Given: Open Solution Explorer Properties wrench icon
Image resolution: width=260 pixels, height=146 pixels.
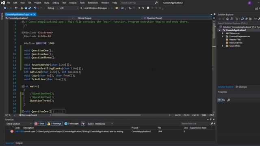Looking at the screenshot, I should (259, 19).
